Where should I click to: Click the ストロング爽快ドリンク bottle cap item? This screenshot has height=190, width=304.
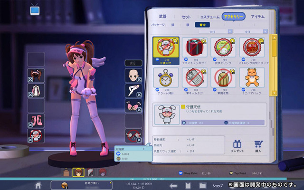coord(252,51)
